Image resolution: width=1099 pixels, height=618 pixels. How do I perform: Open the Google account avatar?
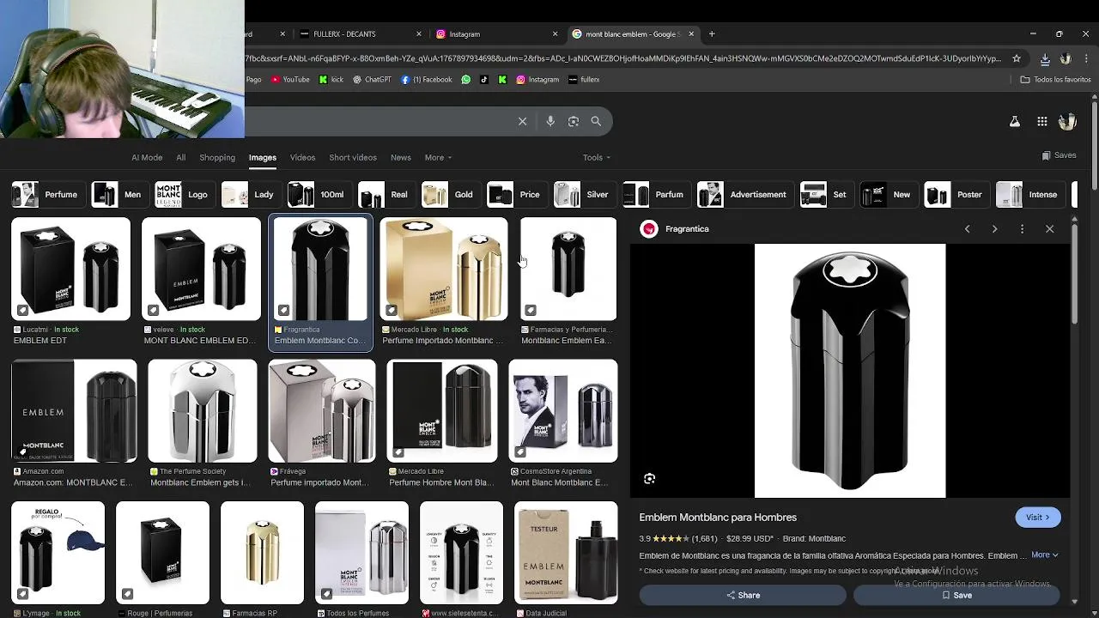[x=1067, y=121]
